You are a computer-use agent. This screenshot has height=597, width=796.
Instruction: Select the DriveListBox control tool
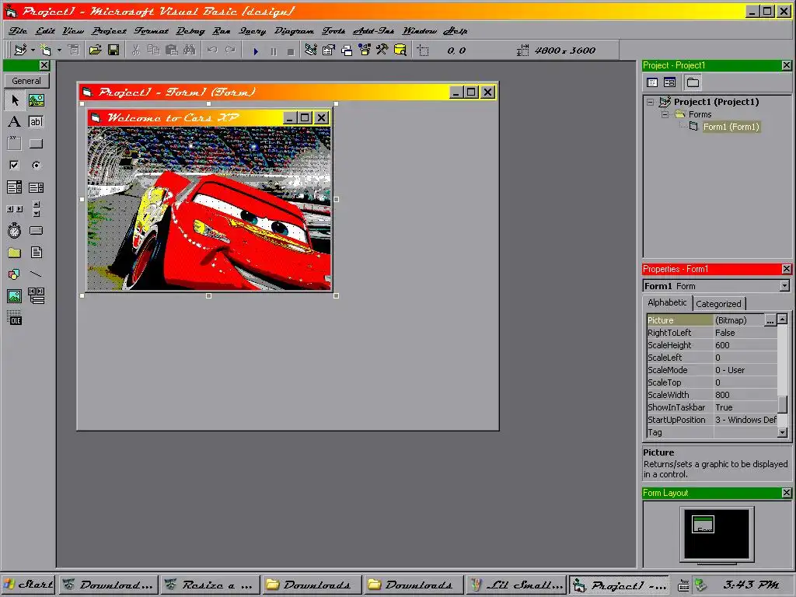coord(36,230)
